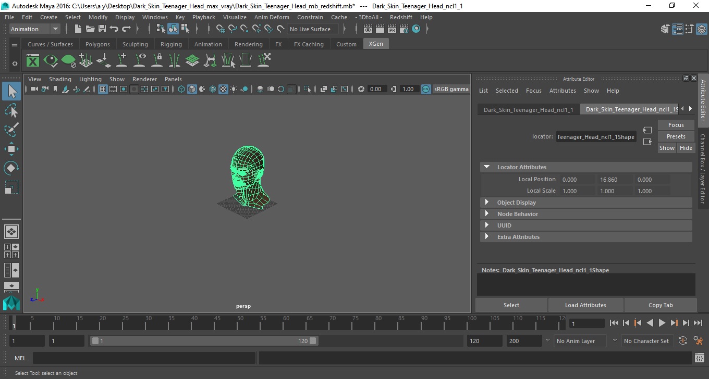Toggle Select by object type mode
The height and width of the screenshot is (379, 709).
point(173,29)
